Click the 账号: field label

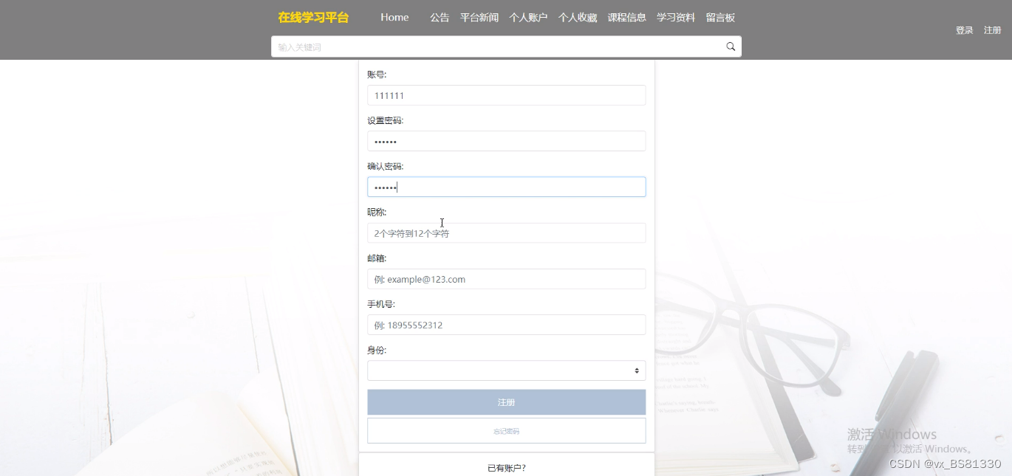tap(377, 75)
